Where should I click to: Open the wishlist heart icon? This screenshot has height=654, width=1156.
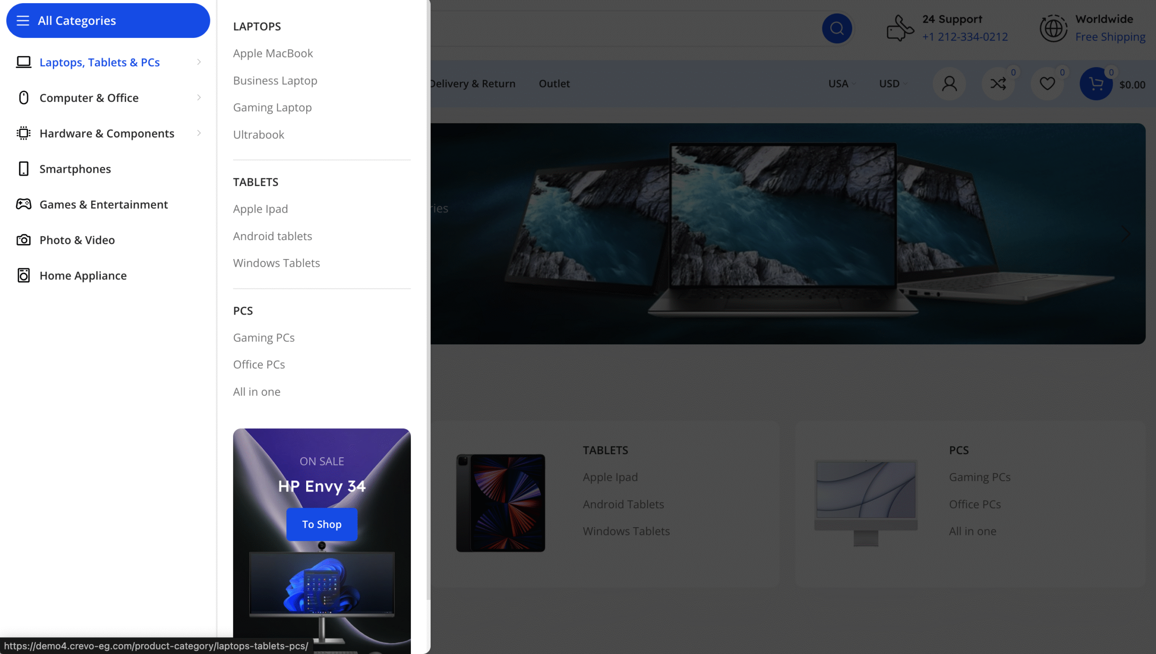coord(1047,83)
